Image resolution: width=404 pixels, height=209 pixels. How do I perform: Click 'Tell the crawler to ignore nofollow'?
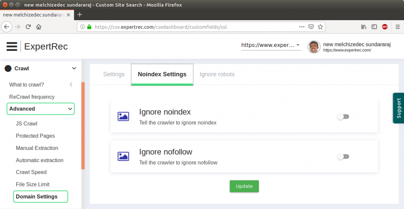click(x=178, y=163)
